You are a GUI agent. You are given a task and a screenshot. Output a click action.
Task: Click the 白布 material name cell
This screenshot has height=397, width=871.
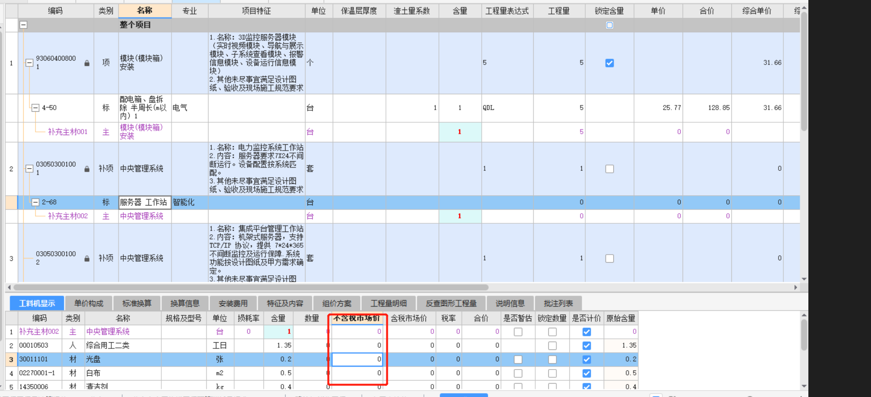[x=123, y=373]
